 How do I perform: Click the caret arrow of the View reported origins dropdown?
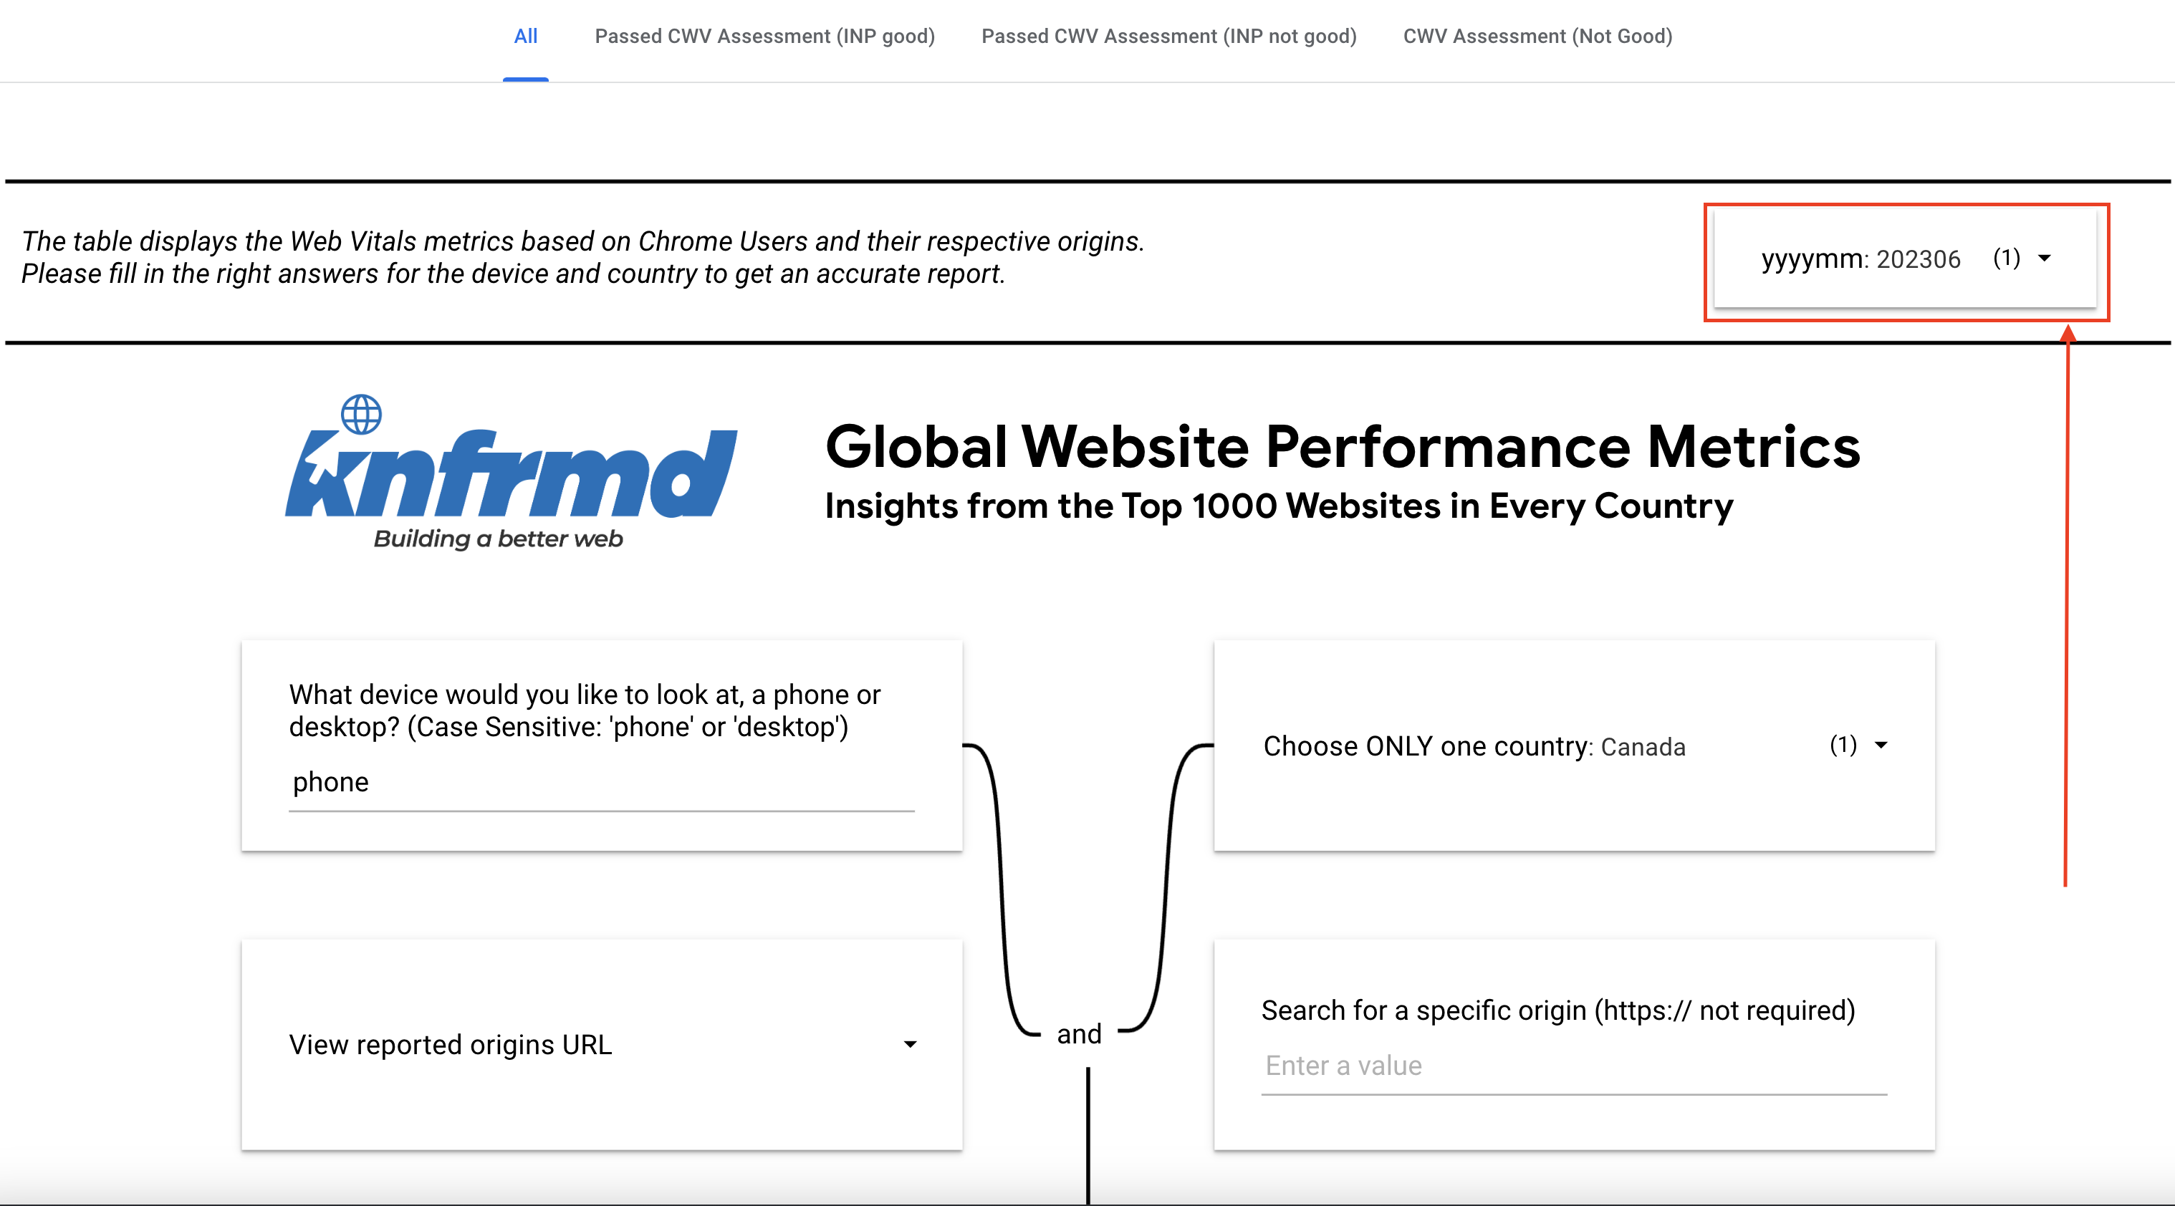(x=909, y=1044)
